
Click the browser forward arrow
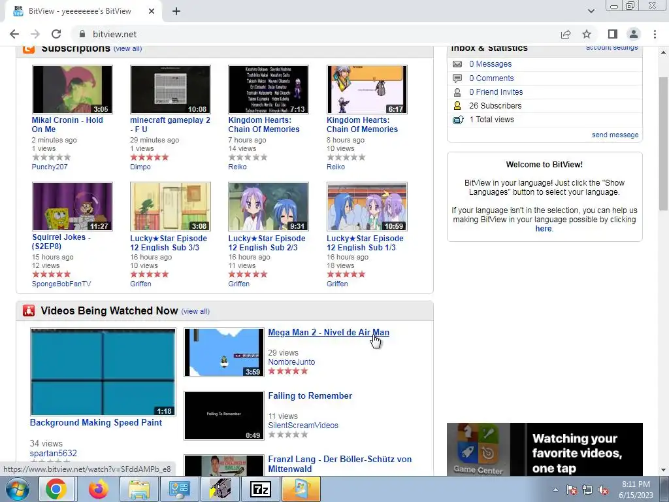(35, 34)
